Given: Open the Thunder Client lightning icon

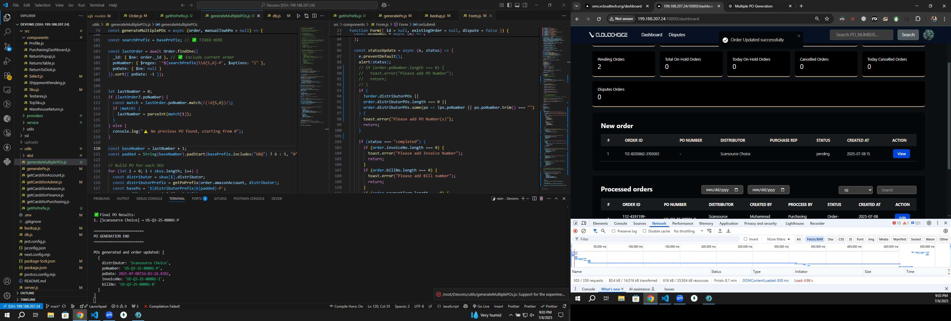Looking at the screenshot, I should (x=7, y=147).
